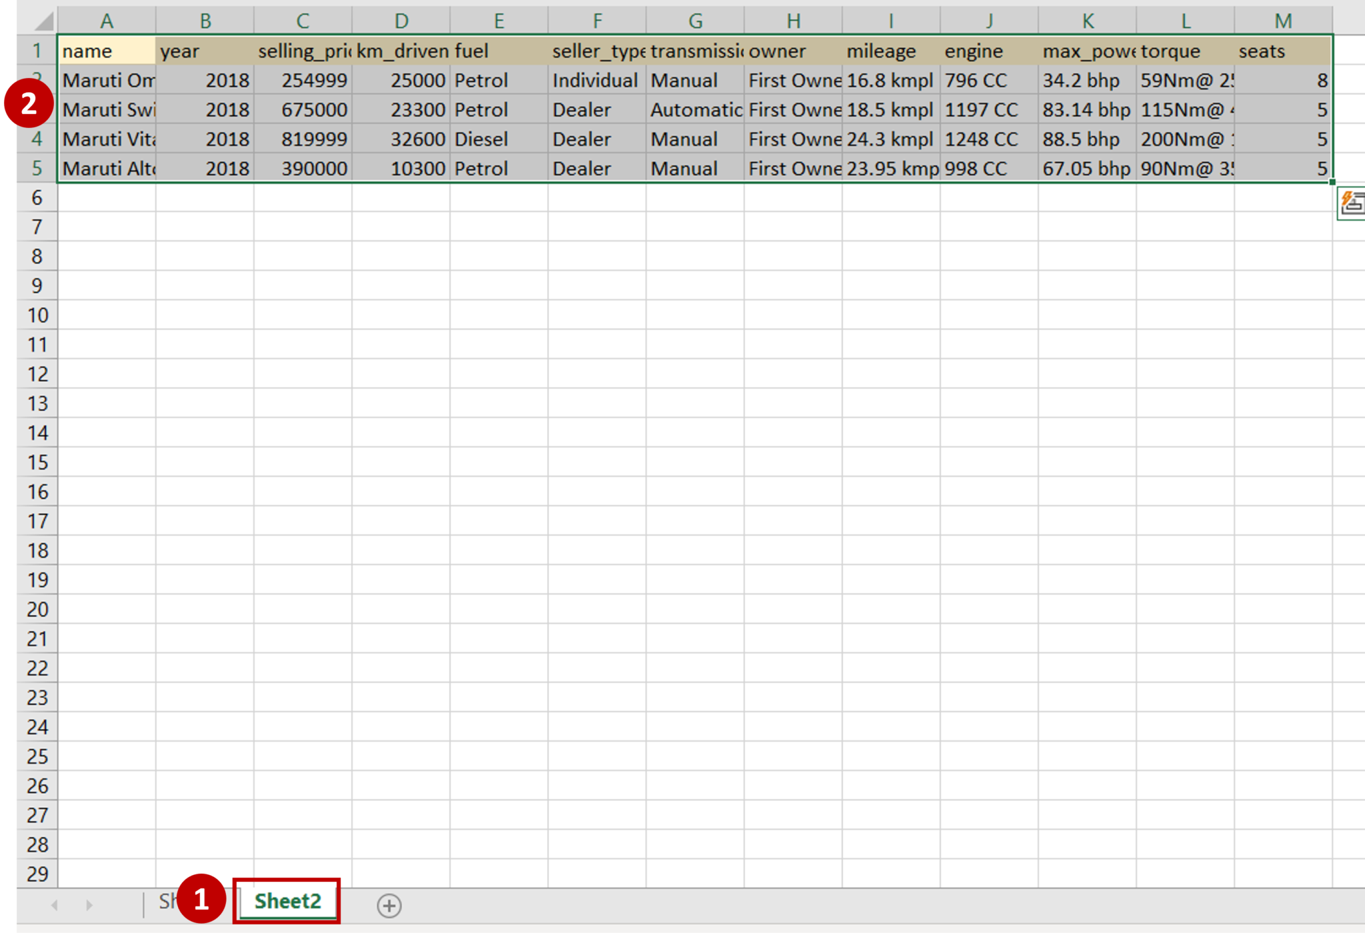
Task: Select row 5 header
Action: [37, 168]
